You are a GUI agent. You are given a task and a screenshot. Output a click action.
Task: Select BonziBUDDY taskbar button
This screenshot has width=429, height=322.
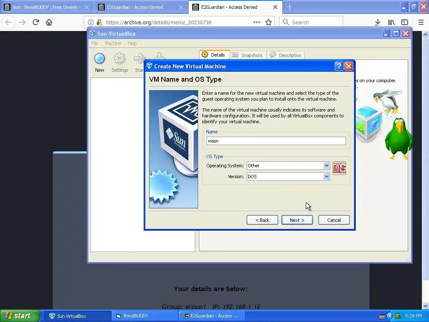click(145, 316)
